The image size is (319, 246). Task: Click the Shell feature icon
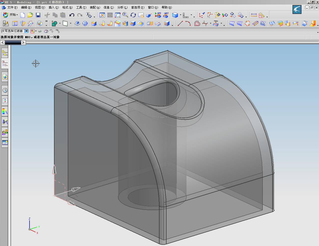[x=125, y=23]
